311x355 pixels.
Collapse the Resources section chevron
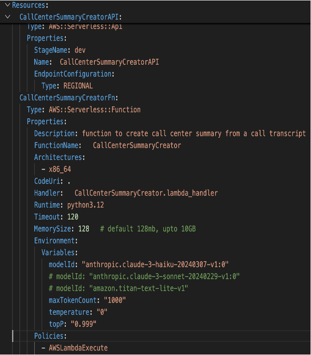pos(7,5)
